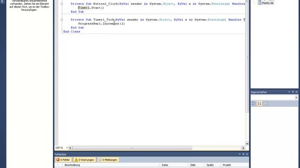Viewport: 300px width, 168px height.
Task: Click on Timer1.Start() code line
Action: (x=91, y=8)
